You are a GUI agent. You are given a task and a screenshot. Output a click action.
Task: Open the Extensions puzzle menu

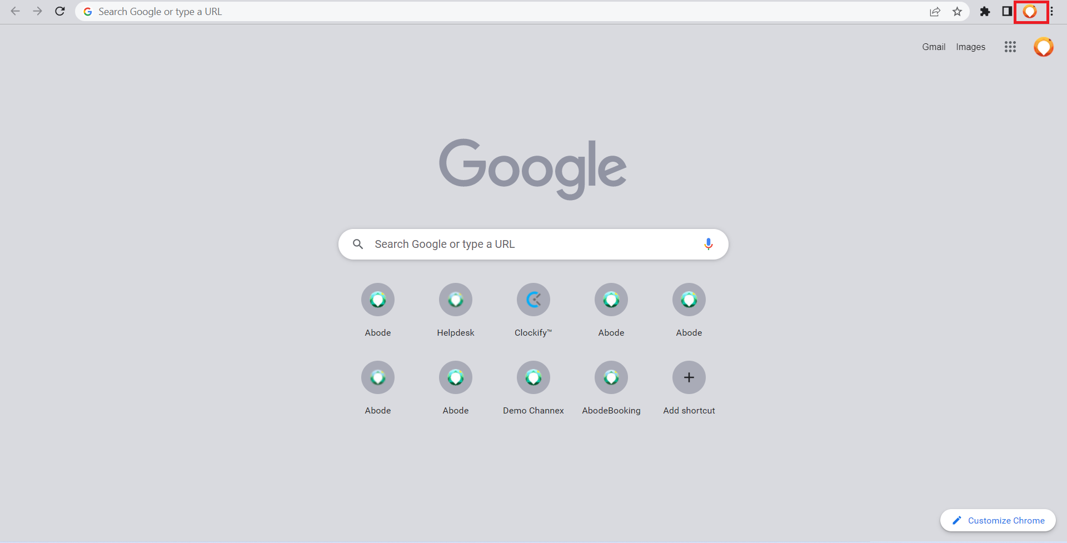(985, 12)
